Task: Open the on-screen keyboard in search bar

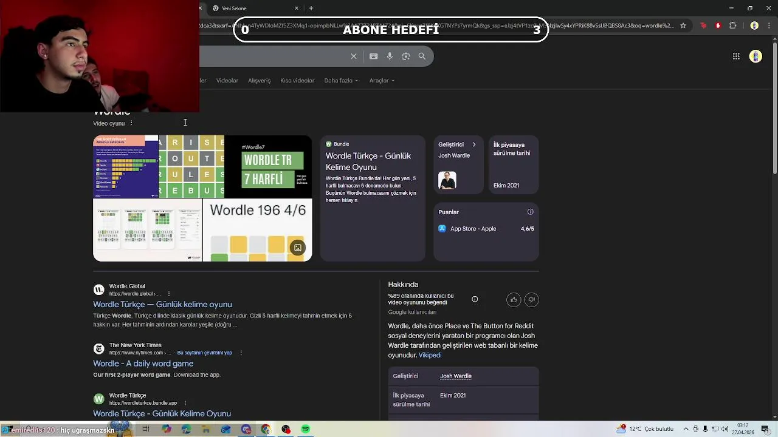Action: coord(373,56)
